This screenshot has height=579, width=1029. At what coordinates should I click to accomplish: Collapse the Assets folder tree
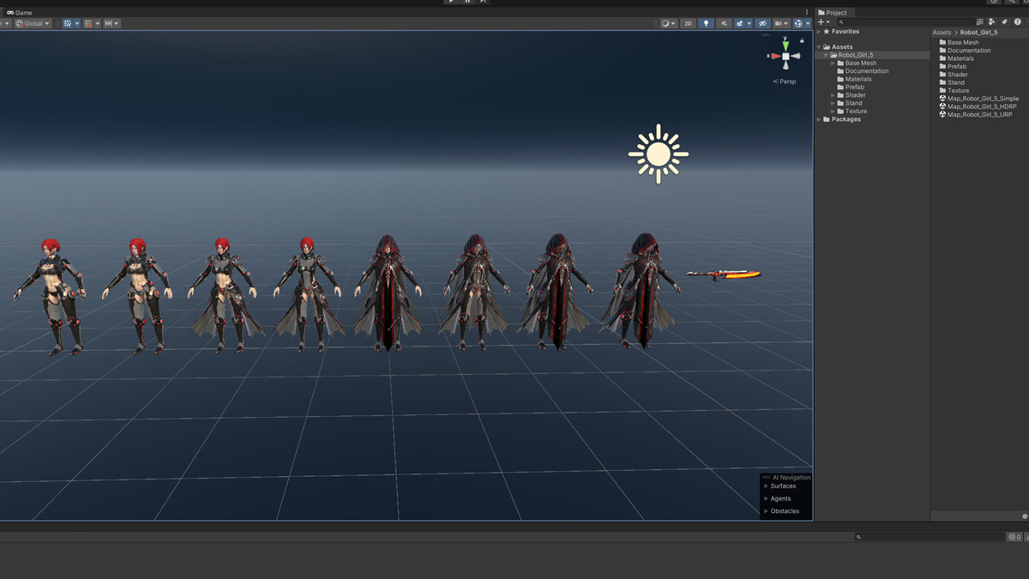tap(819, 47)
